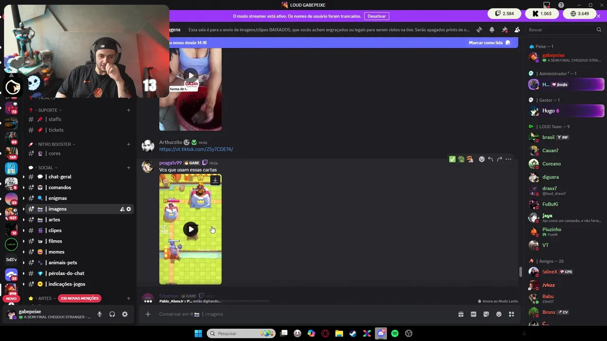Open add reaction emoji picker on message
This screenshot has height=341, width=607.
(x=482, y=159)
